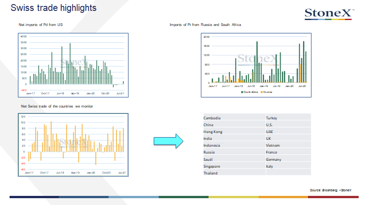Click the 'France' table cell
This screenshot has width=365, height=205.
coord(288,151)
